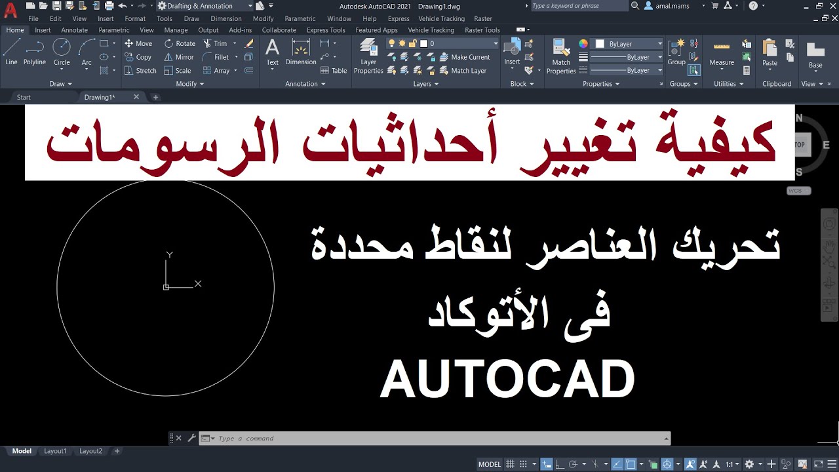Insert a Table
The width and height of the screenshot is (839, 472).
(x=334, y=71)
